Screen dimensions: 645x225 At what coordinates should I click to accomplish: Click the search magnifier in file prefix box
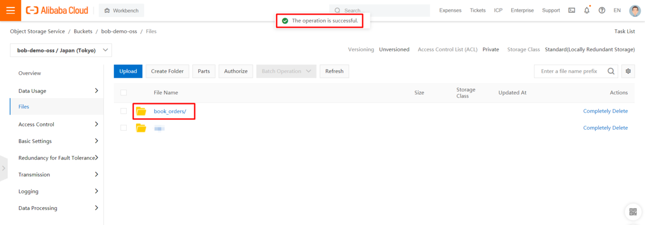[612, 71]
